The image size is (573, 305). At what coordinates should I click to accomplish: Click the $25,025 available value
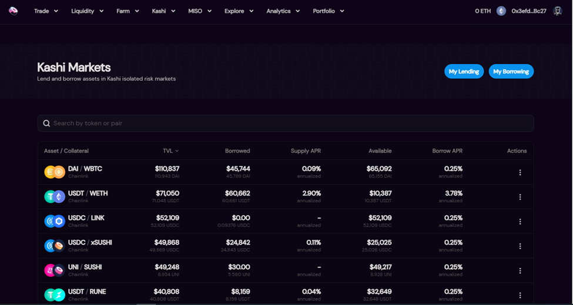coord(380,243)
